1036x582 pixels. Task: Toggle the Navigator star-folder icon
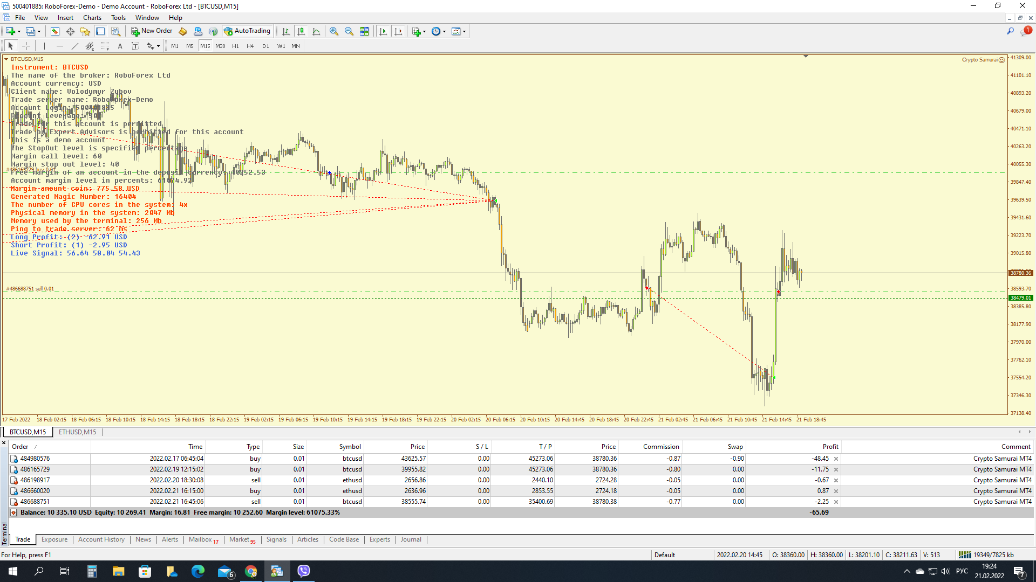[x=85, y=31]
